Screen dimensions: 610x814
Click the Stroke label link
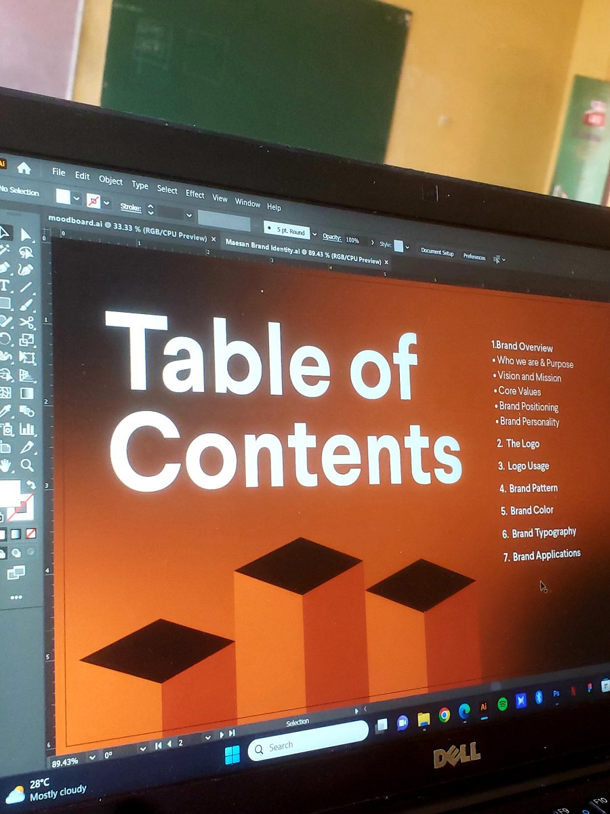click(131, 207)
